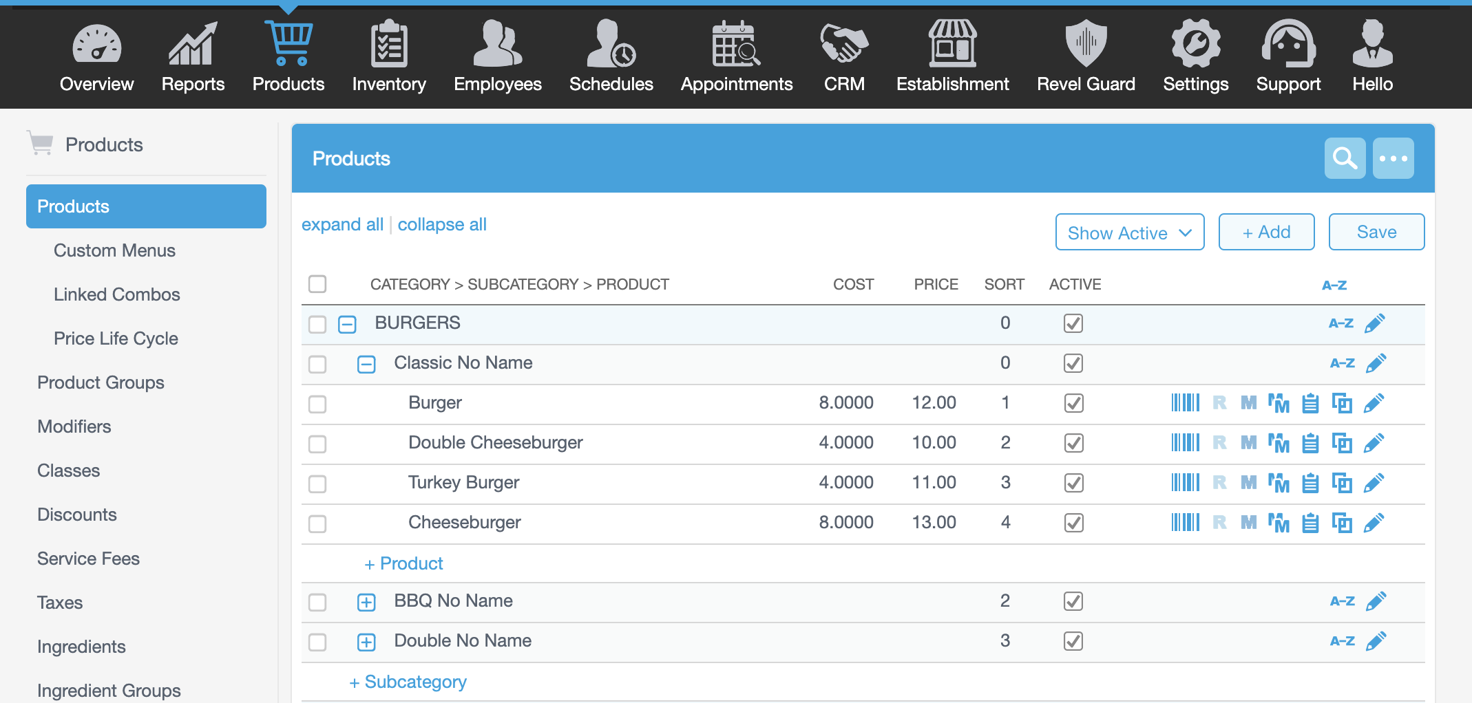1472x703 pixels.
Task: Click the barcode icon for Burger
Action: pyautogui.click(x=1185, y=403)
